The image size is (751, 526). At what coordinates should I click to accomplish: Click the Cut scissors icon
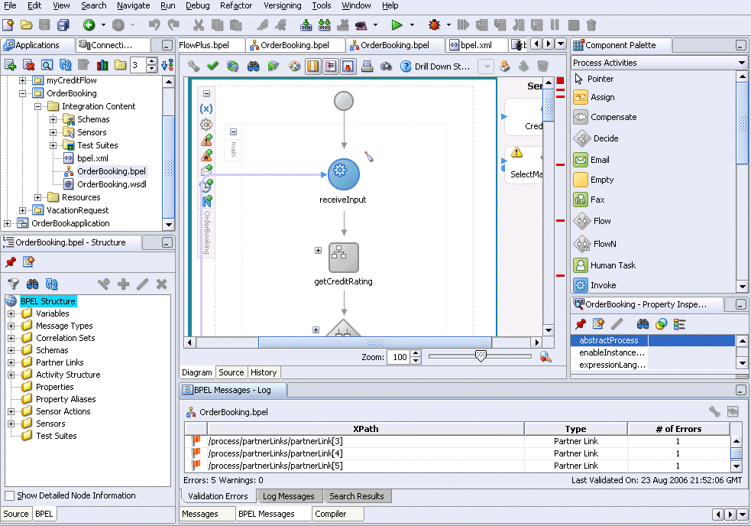coord(199,25)
